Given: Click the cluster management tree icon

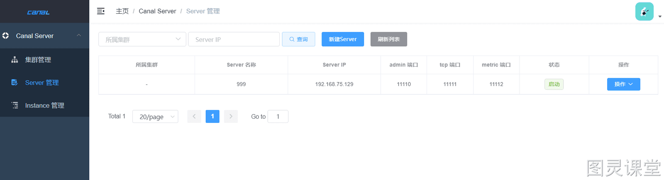Looking at the screenshot, I should 15,60.
